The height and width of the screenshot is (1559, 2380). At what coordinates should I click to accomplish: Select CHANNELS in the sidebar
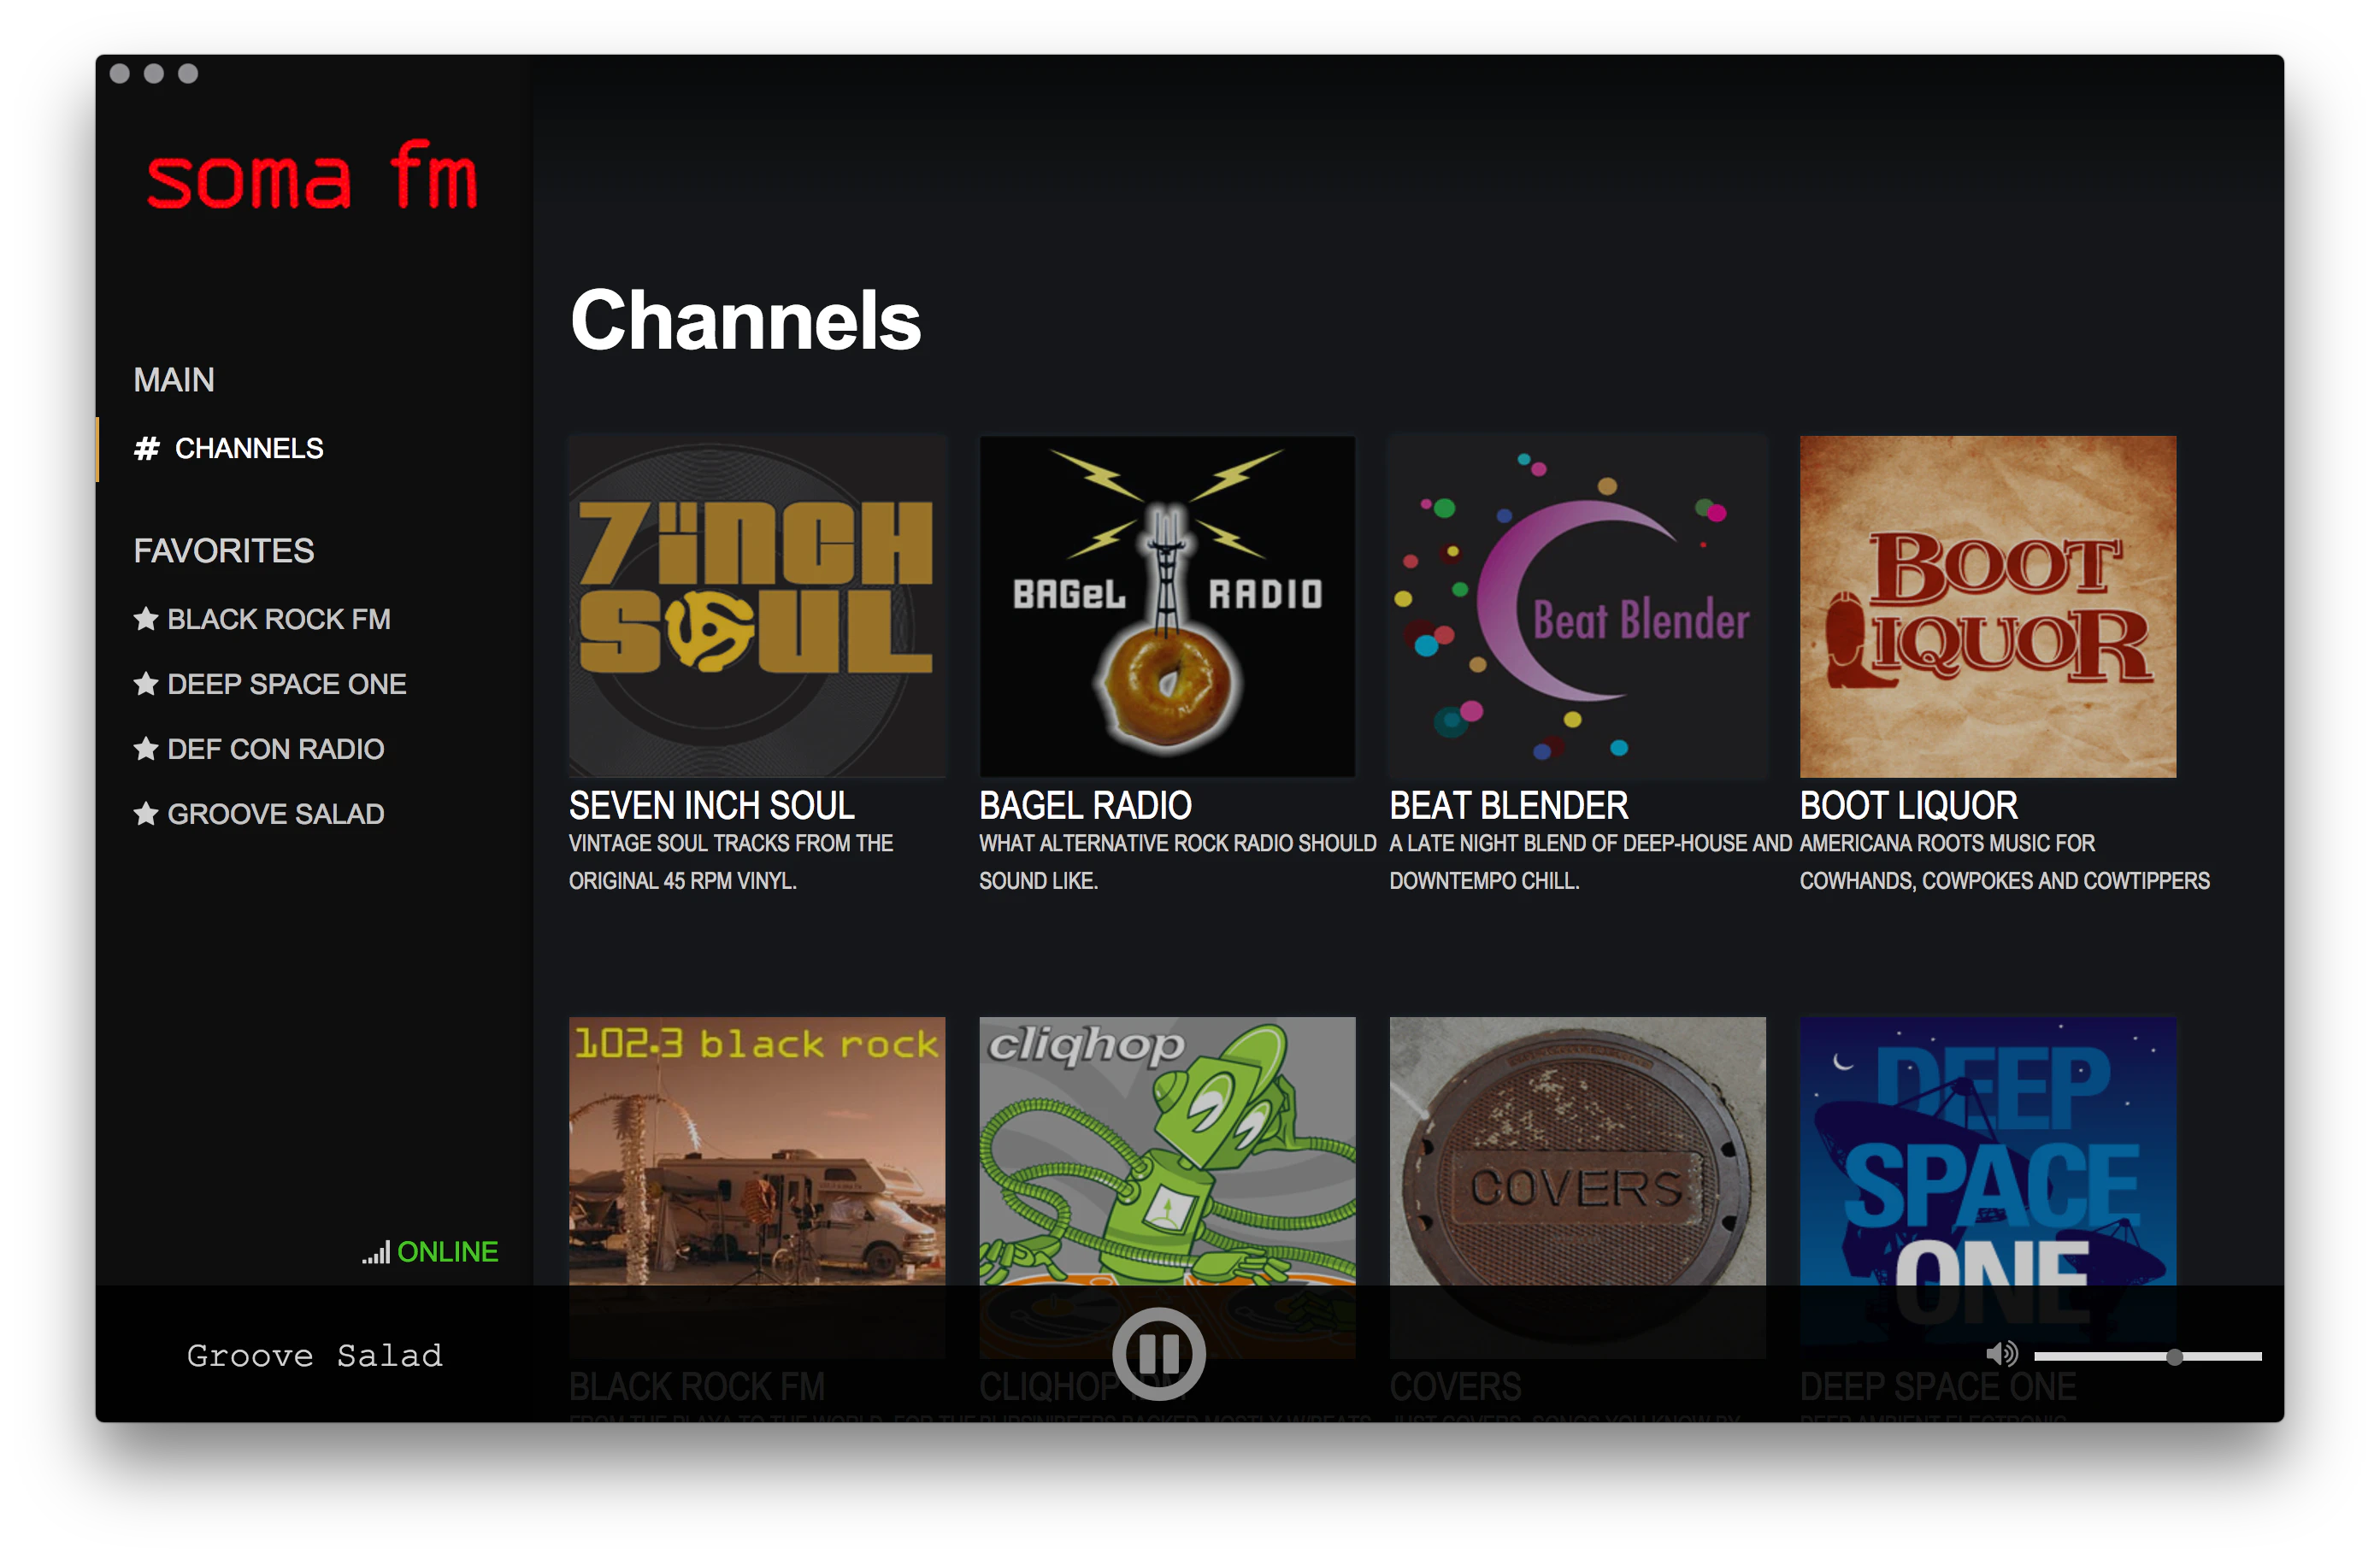pos(249,449)
